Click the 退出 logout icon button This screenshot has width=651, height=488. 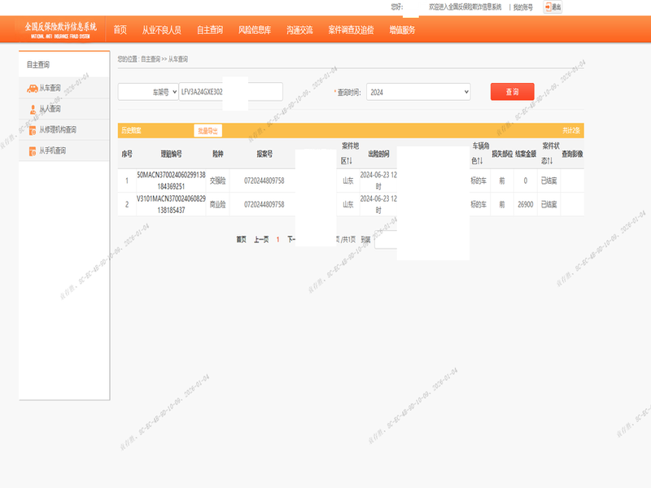(553, 7)
